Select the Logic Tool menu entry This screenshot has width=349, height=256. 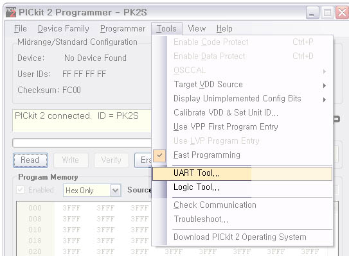(242, 187)
